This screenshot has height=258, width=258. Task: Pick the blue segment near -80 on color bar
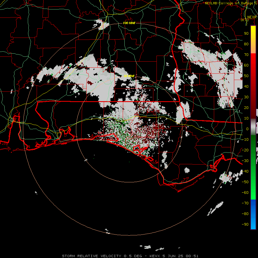tap(253, 214)
